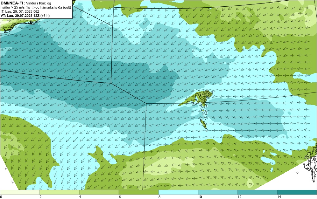This screenshot has width=317, height=199.
Task: Click the legend value '12'
Action: coord(239,197)
